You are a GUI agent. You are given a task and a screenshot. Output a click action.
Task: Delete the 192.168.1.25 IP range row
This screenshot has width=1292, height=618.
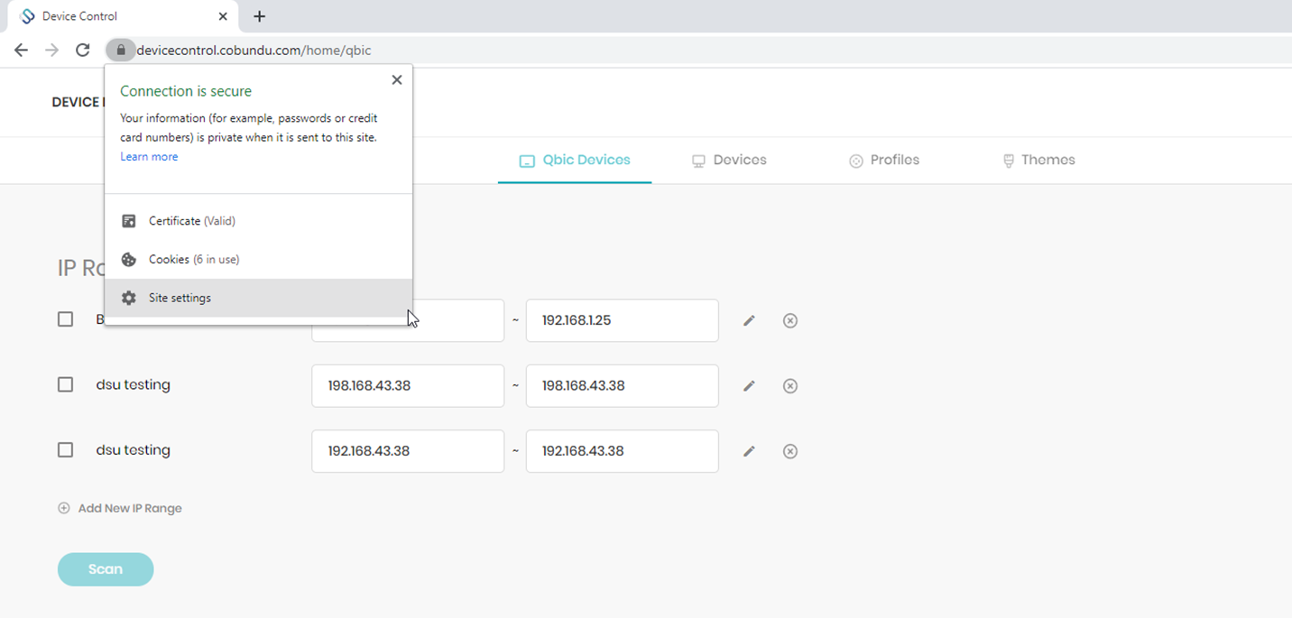(790, 320)
